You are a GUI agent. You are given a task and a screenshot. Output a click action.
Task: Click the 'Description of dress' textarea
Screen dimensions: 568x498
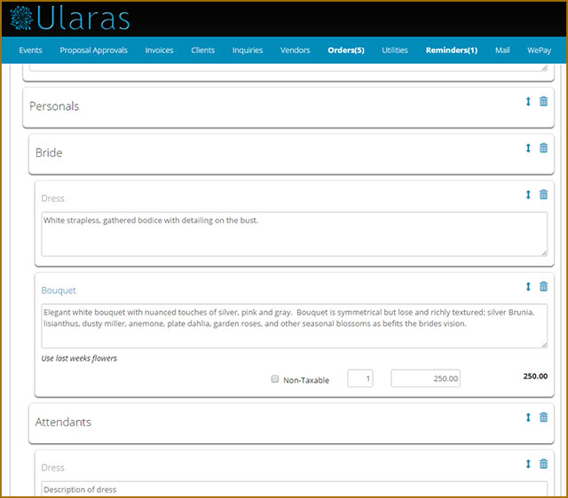(294, 489)
